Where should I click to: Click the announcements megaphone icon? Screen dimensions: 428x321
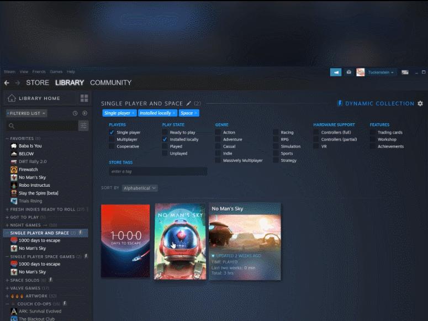pyautogui.click(x=335, y=72)
